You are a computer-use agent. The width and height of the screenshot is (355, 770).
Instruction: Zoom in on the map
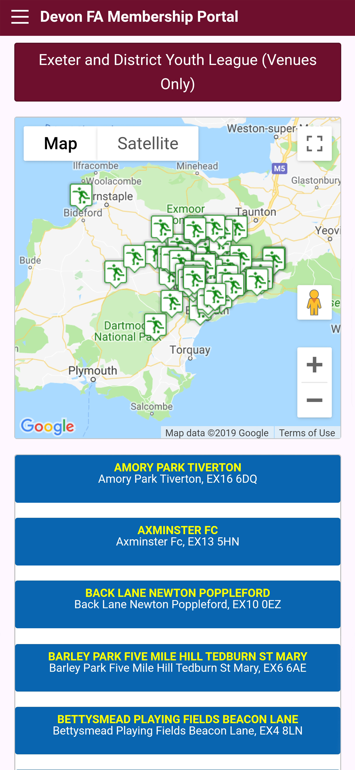tap(314, 365)
